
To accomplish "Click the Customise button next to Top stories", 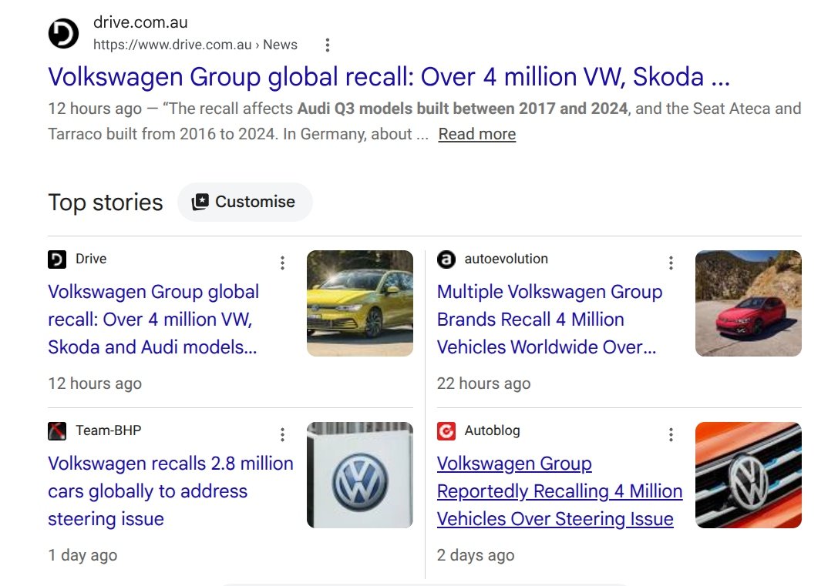I will click(245, 202).
